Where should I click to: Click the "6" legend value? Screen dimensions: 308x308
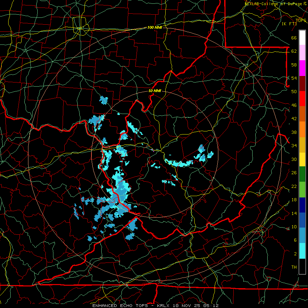295,240
